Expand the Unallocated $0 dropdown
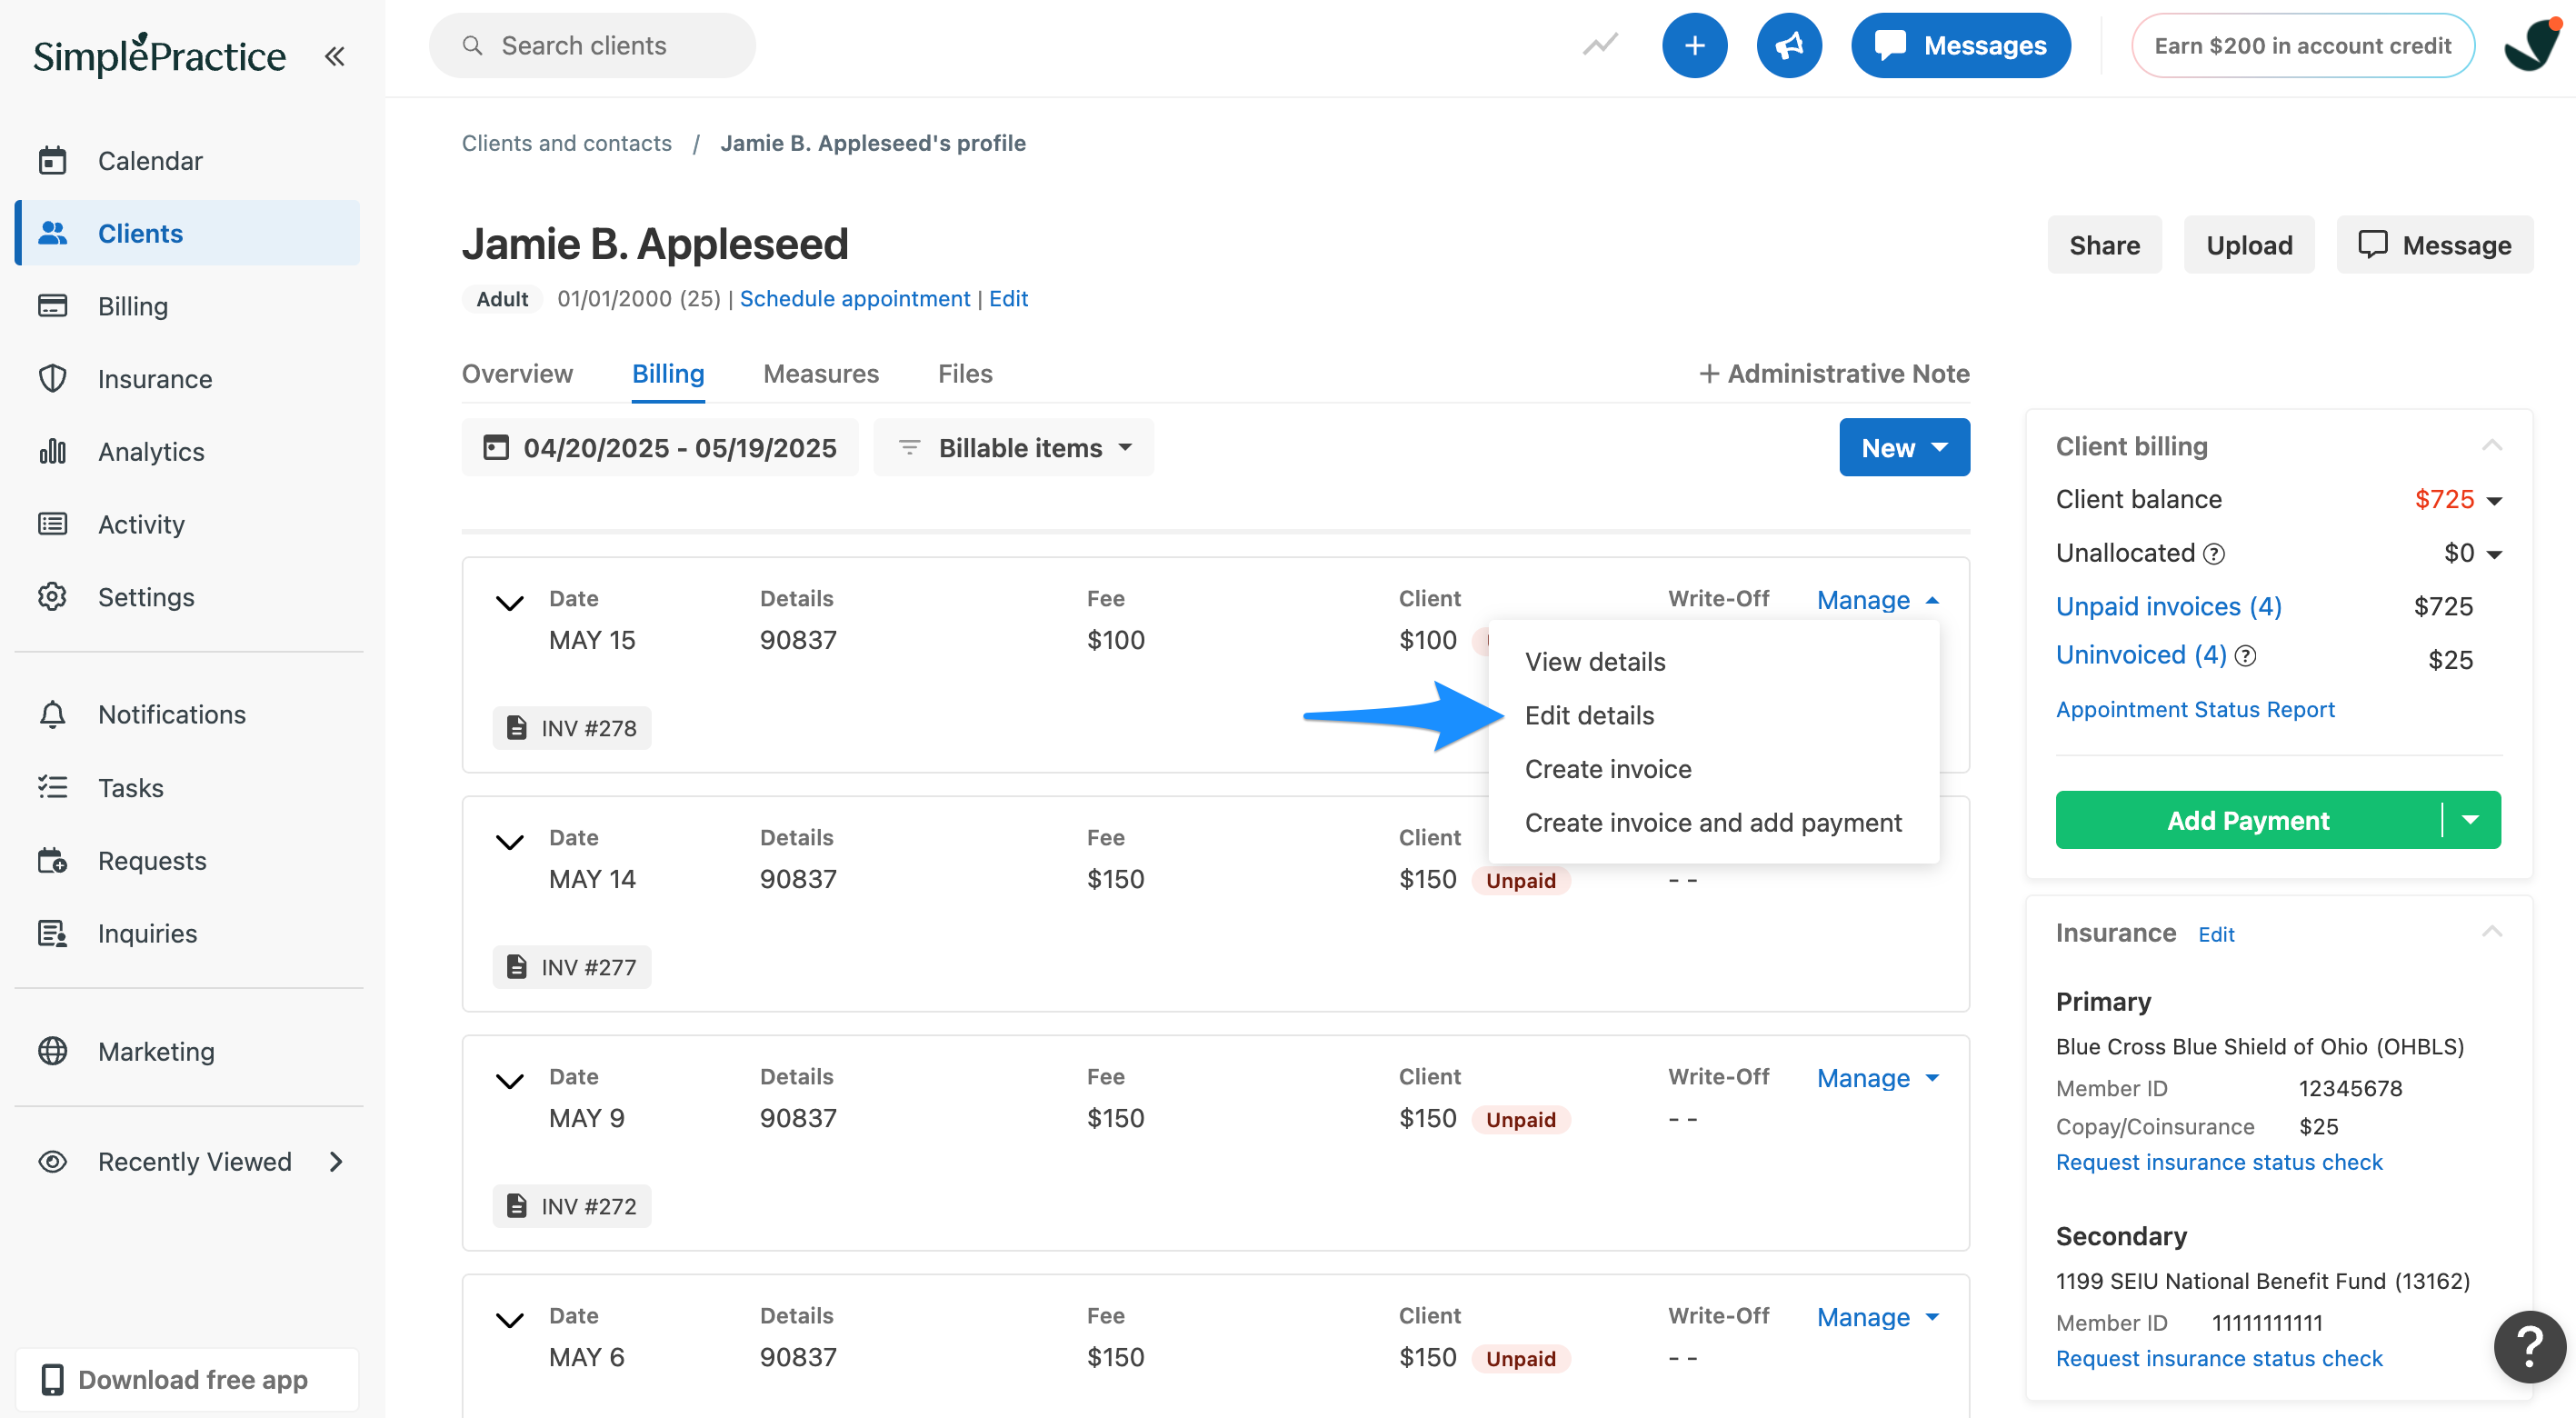2576x1418 pixels. (2493, 554)
